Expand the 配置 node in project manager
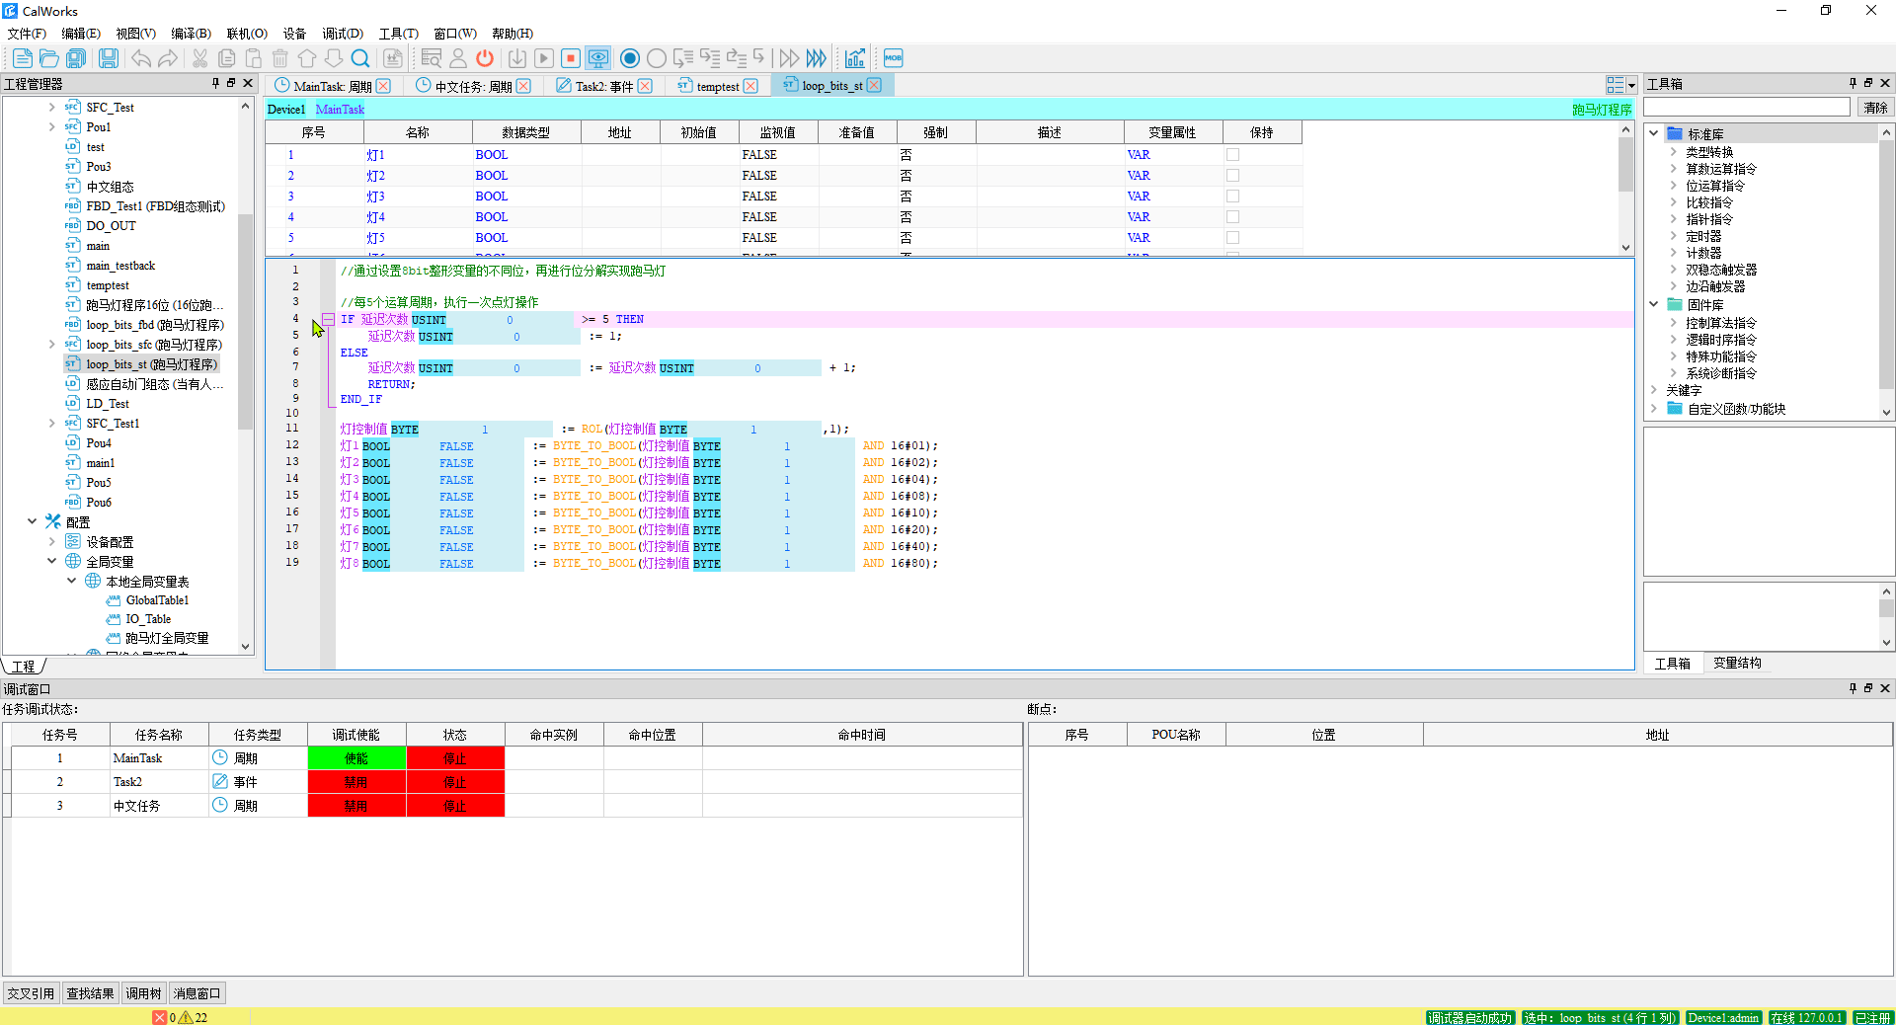1896x1025 pixels. tap(33, 521)
